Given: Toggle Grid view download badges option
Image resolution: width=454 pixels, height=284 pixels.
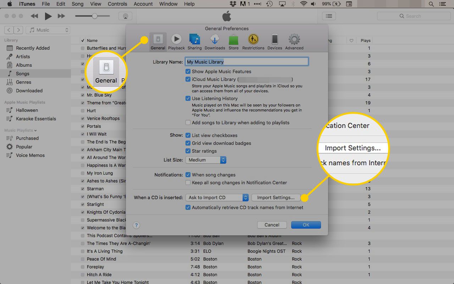Looking at the screenshot, I should [188, 143].
